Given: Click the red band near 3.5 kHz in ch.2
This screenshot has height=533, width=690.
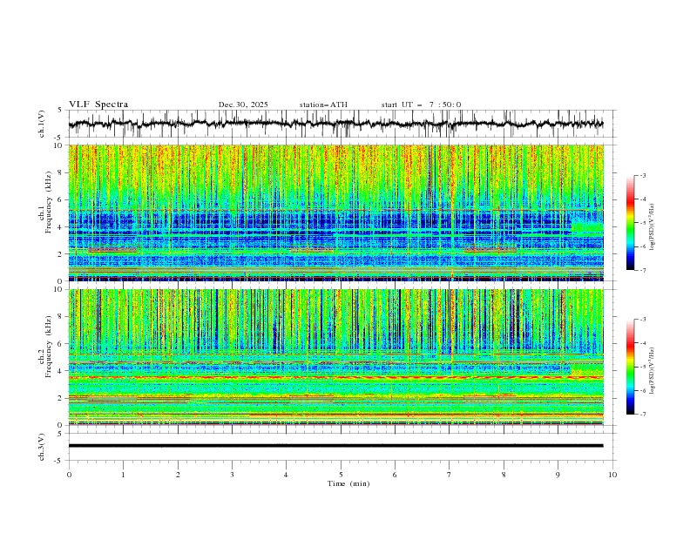Looking at the screenshot, I should 335,377.
